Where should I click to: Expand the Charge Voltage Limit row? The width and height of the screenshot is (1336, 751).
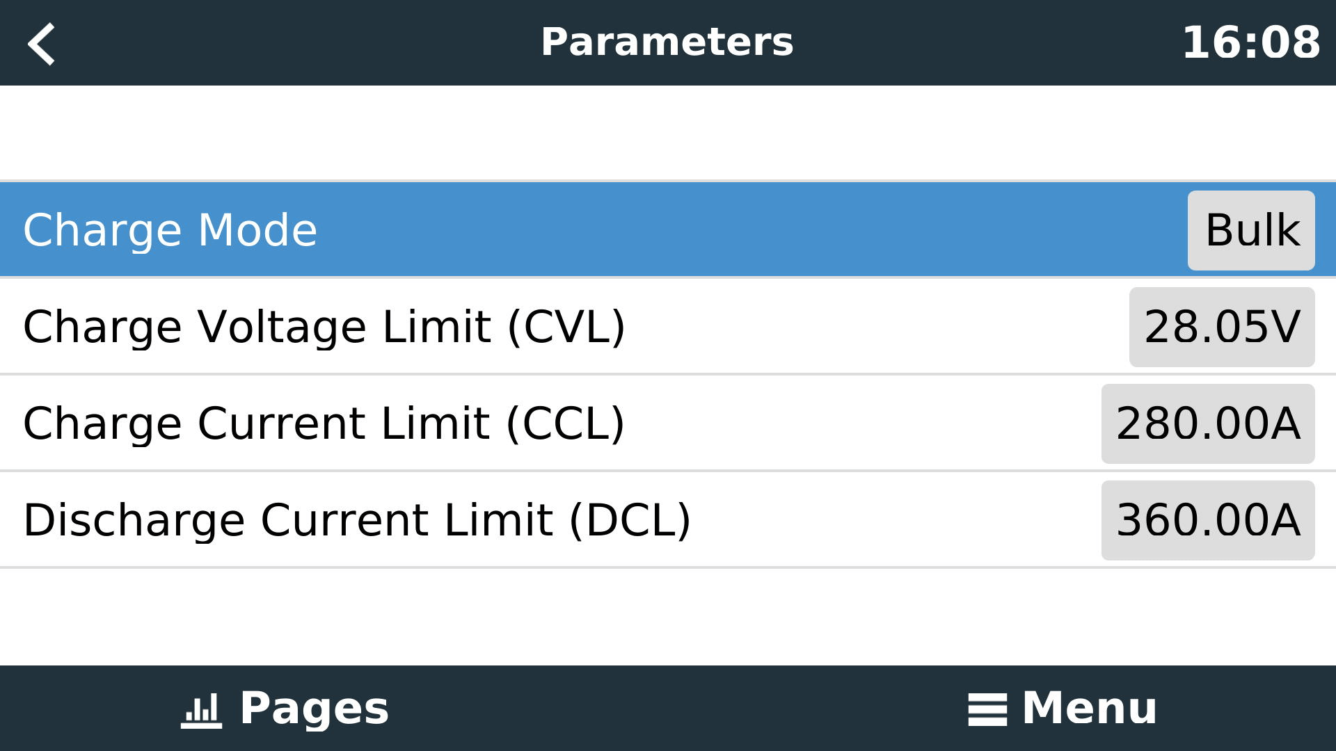coord(417,326)
